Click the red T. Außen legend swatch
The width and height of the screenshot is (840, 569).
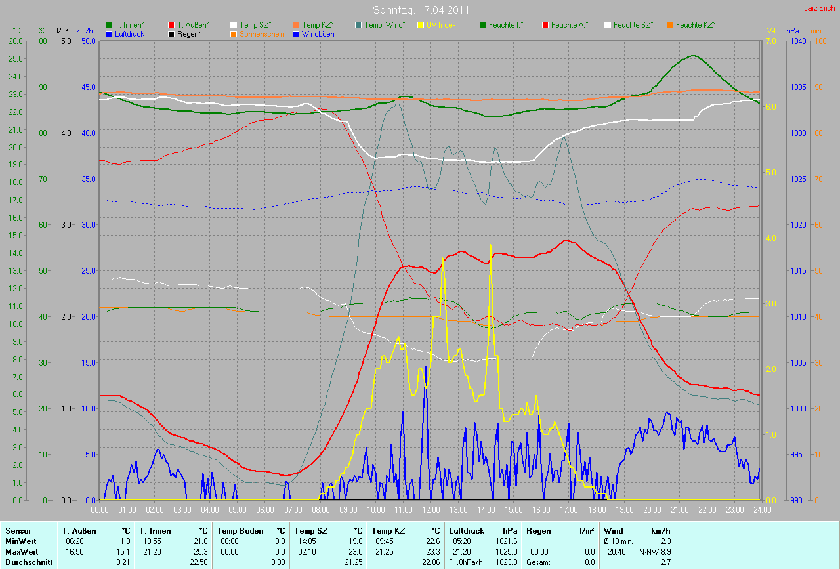(171, 25)
